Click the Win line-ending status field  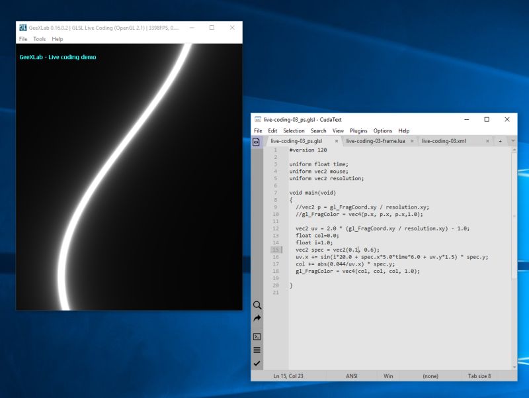pos(388,376)
